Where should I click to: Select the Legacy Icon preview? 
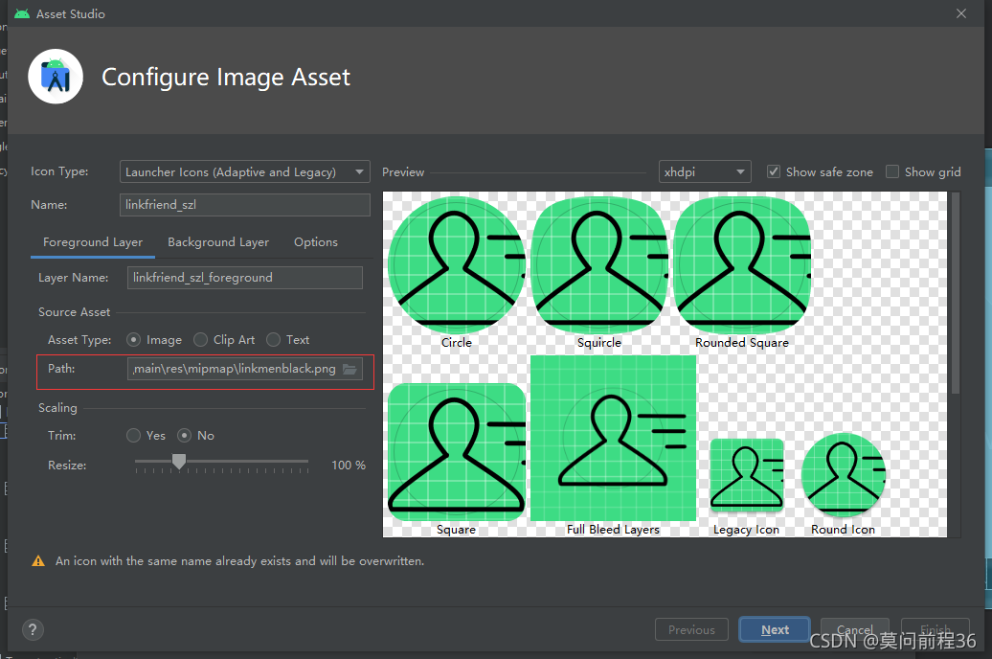click(747, 475)
